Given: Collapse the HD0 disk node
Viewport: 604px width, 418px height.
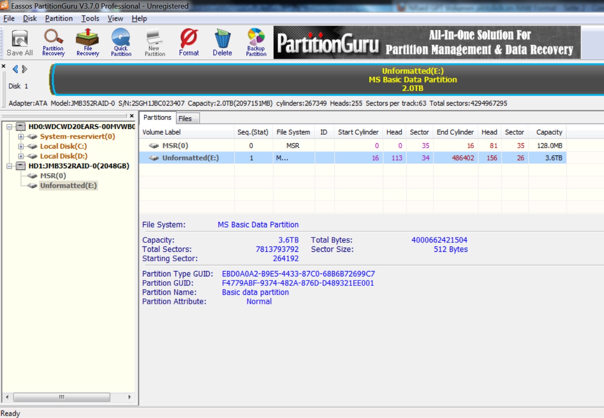Looking at the screenshot, I should point(9,127).
